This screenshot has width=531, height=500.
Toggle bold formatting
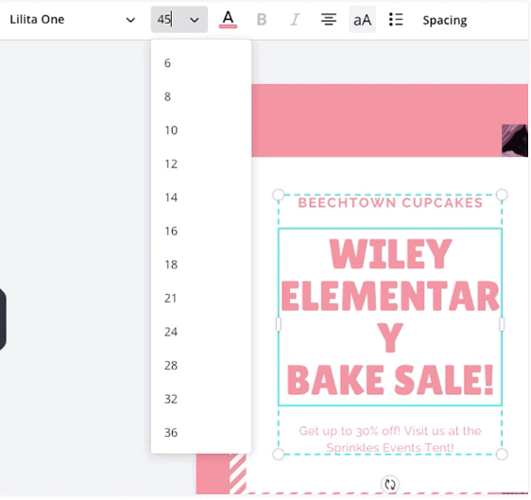(x=262, y=20)
